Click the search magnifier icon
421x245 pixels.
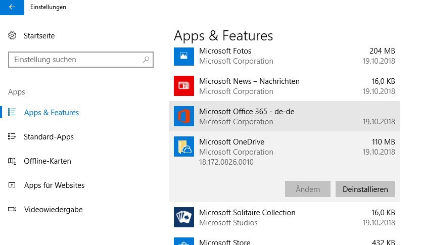click(146, 60)
